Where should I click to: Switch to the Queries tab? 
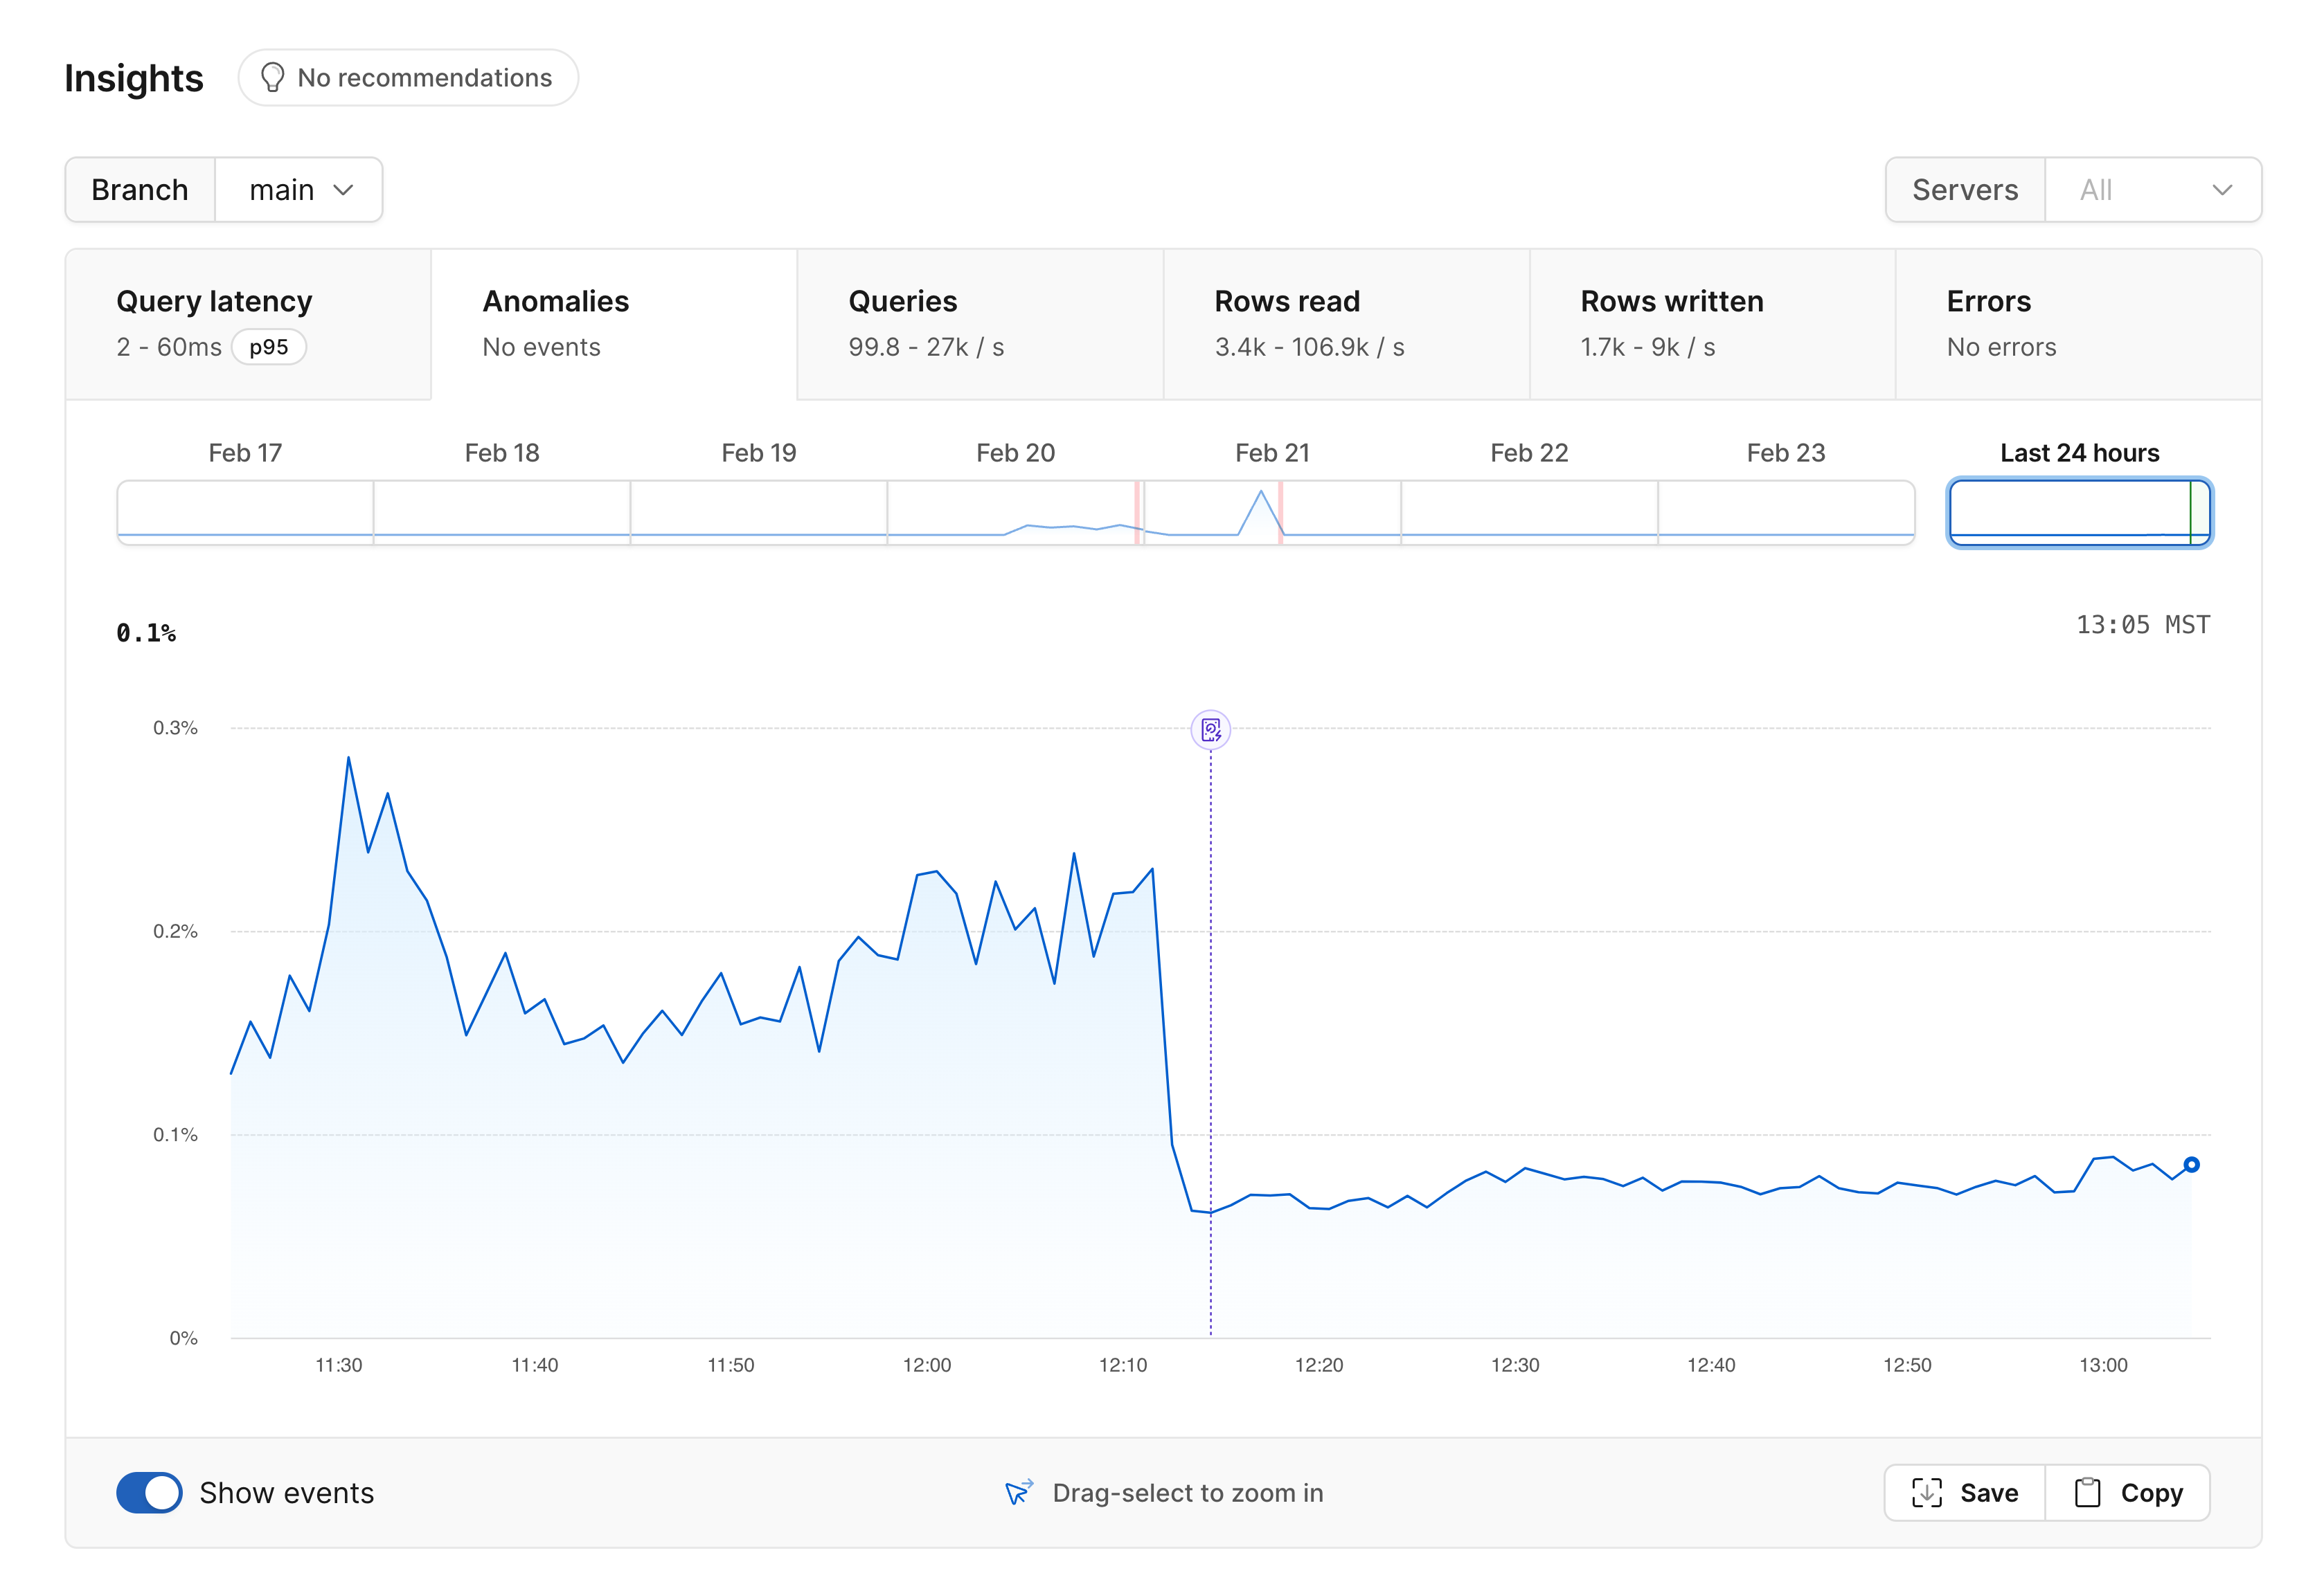click(x=980, y=324)
